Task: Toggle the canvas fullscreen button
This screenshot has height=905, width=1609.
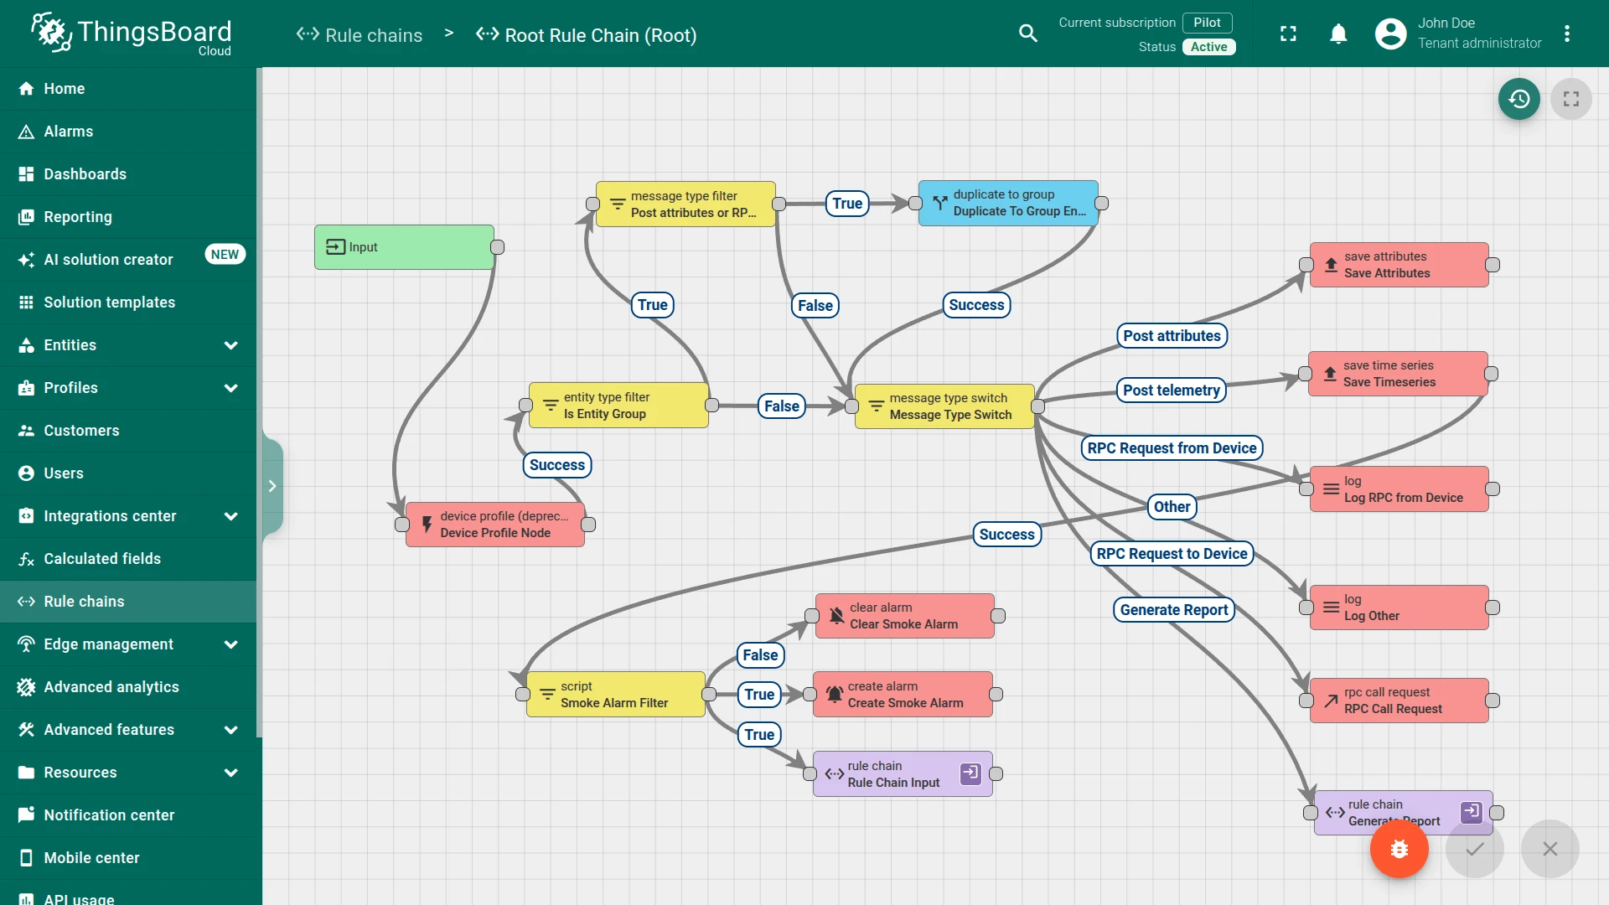Action: pyautogui.click(x=1570, y=99)
